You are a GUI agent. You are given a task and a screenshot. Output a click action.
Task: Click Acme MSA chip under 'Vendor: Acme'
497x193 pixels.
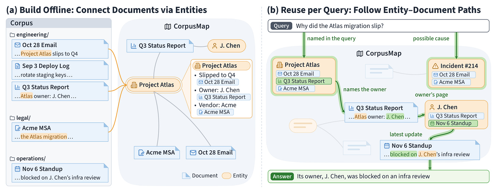215,112
